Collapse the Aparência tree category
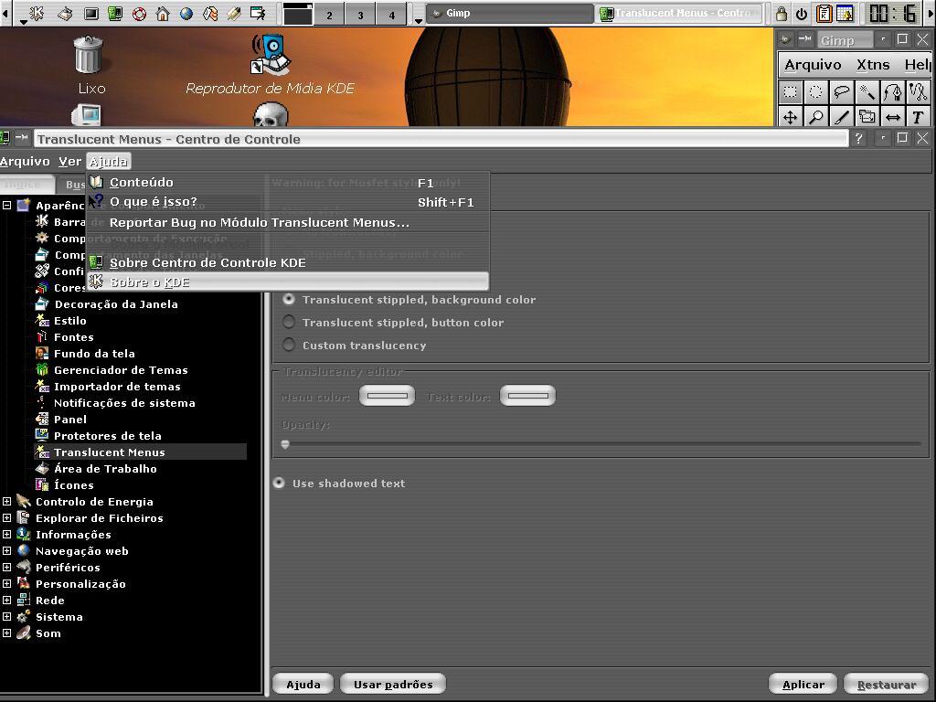Screen dimensions: 936x702 (6, 206)
